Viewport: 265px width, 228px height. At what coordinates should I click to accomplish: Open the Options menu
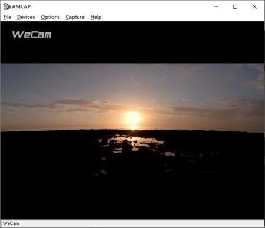50,17
